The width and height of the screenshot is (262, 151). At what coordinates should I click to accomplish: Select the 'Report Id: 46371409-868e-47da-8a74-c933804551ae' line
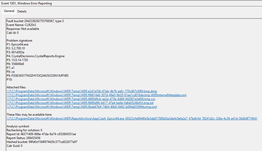tap(41, 134)
